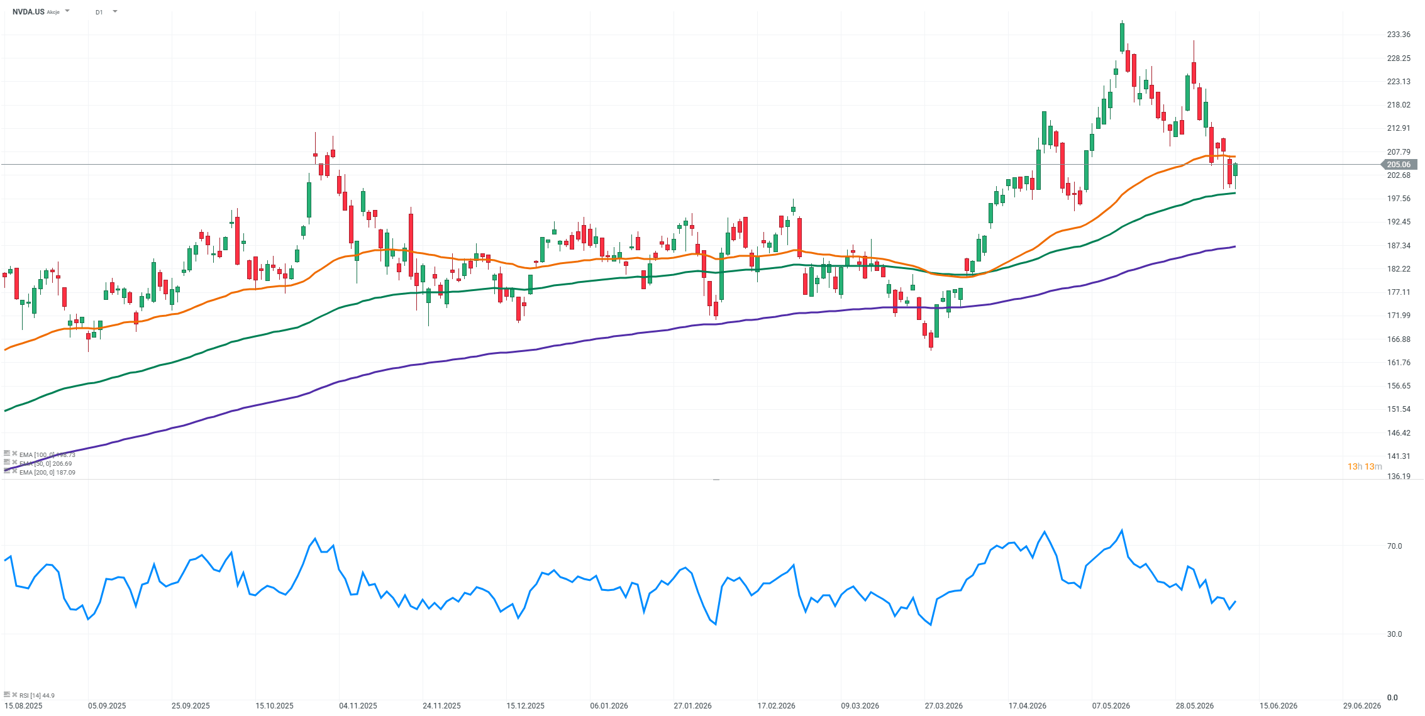Open settings icon for RSI [14]
The image size is (1425, 716).
coord(7,695)
